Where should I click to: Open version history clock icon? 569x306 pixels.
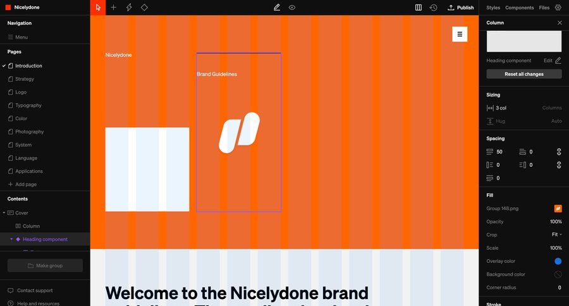[433, 7]
